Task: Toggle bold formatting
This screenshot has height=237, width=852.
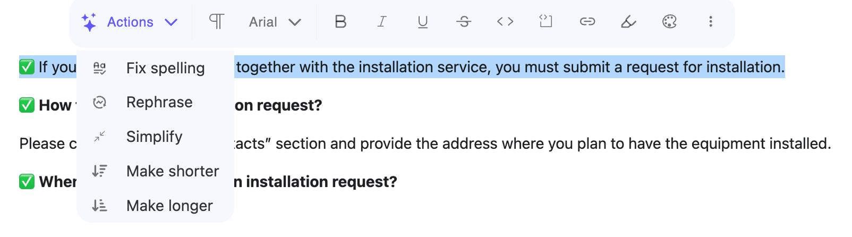Action: [x=340, y=22]
